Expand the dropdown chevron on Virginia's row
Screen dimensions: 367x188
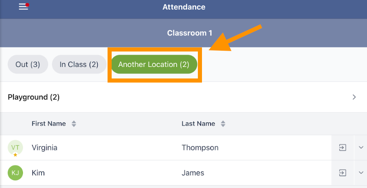(x=360, y=148)
